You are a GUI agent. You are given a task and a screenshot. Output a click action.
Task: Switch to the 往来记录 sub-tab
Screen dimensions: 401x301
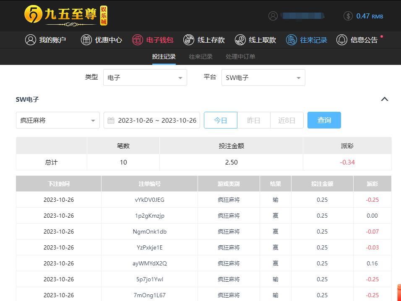click(200, 57)
